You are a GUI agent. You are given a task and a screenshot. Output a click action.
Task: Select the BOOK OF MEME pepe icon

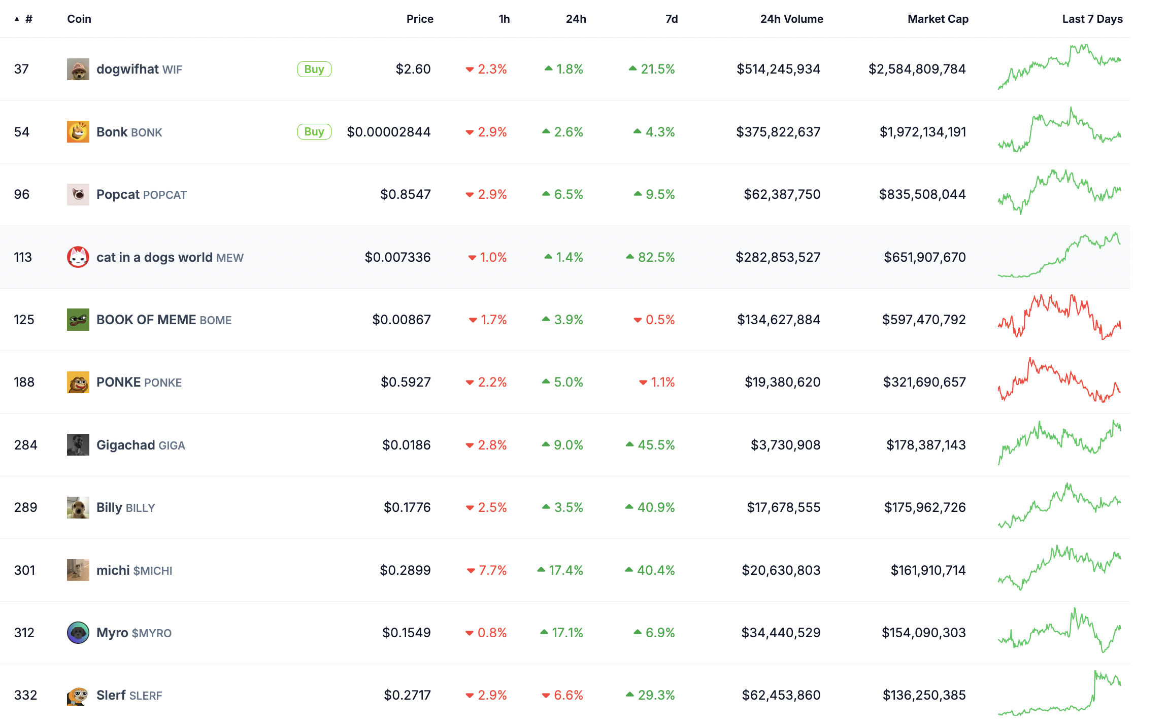(x=78, y=320)
